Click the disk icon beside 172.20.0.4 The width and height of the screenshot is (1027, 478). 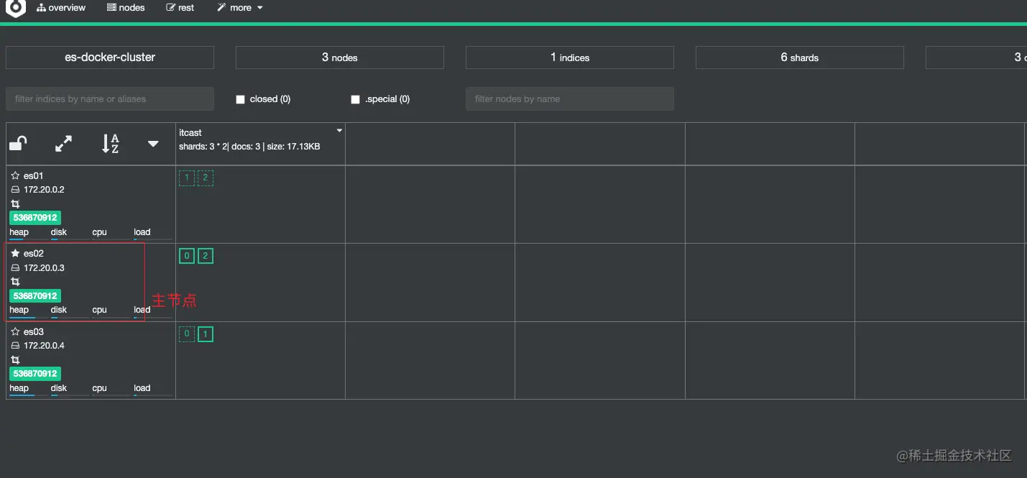click(15, 346)
